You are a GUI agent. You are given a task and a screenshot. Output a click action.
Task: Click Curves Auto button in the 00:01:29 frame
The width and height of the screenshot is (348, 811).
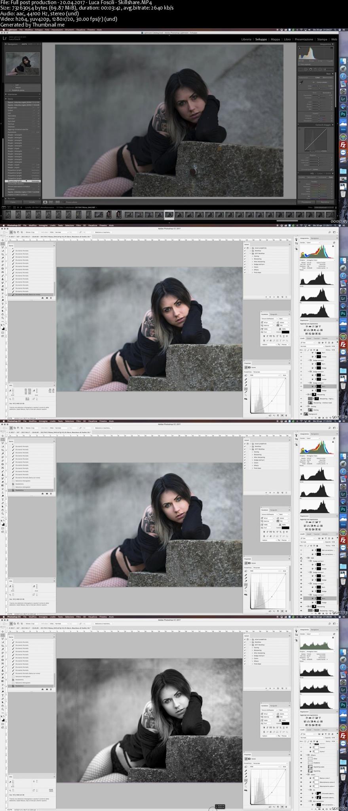point(285,375)
